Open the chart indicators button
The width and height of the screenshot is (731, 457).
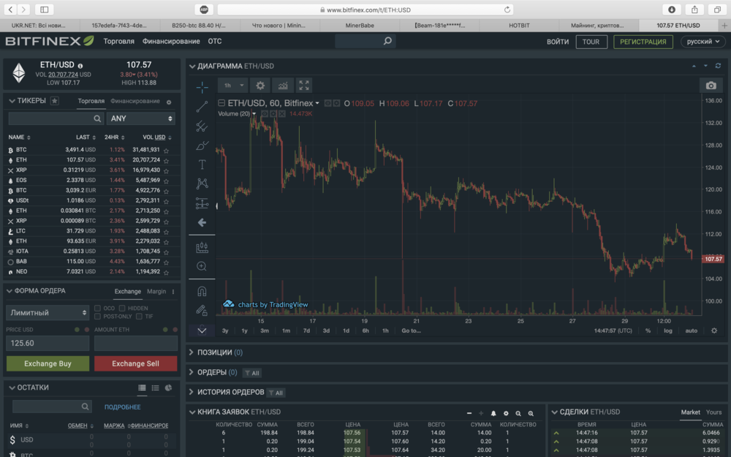pyautogui.click(x=282, y=86)
